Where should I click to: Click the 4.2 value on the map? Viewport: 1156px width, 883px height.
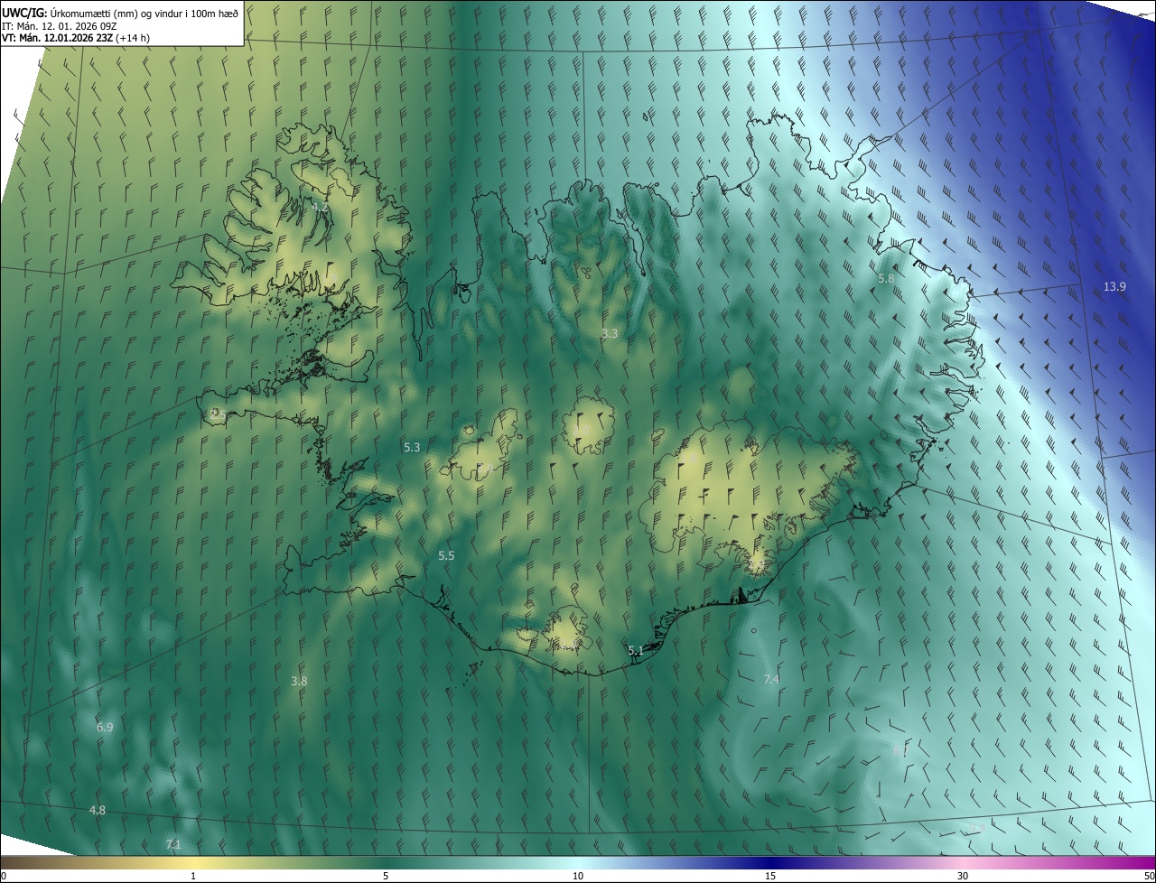320,207
